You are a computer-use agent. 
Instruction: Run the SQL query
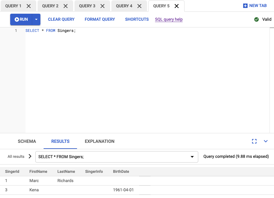(22, 19)
